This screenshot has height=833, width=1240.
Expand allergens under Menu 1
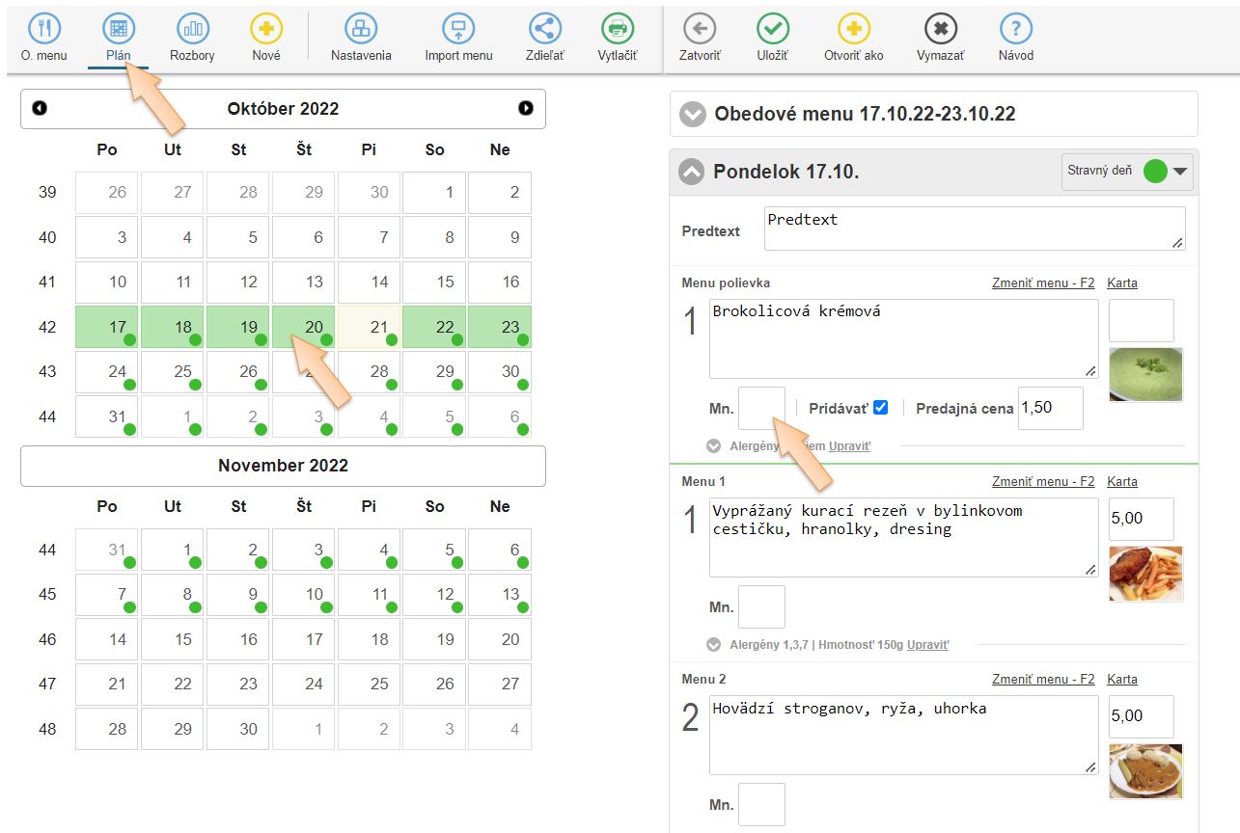(x=714, y=644)
